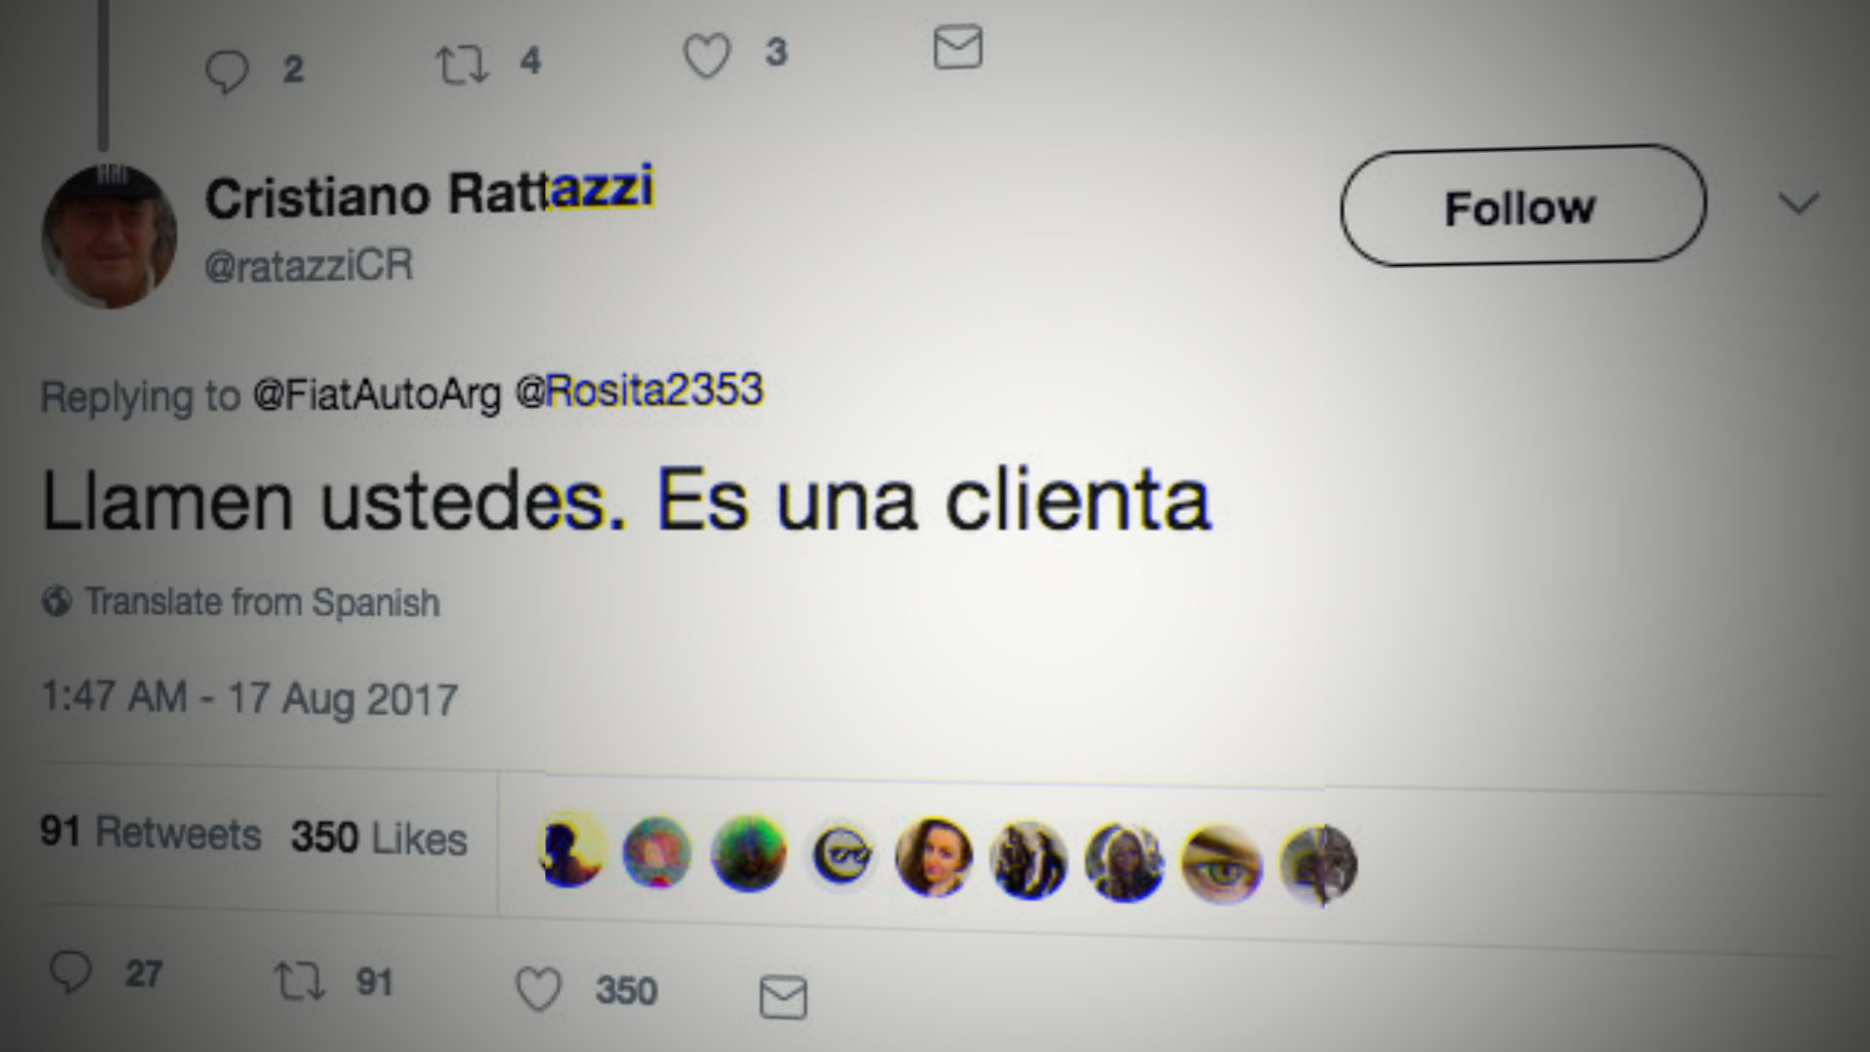
Task: Open the tweet options chevron next to Follow
Action: point(1798,204)
